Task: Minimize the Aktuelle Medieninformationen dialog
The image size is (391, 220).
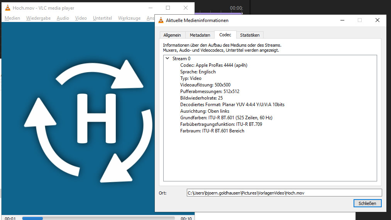Action: 342,20
